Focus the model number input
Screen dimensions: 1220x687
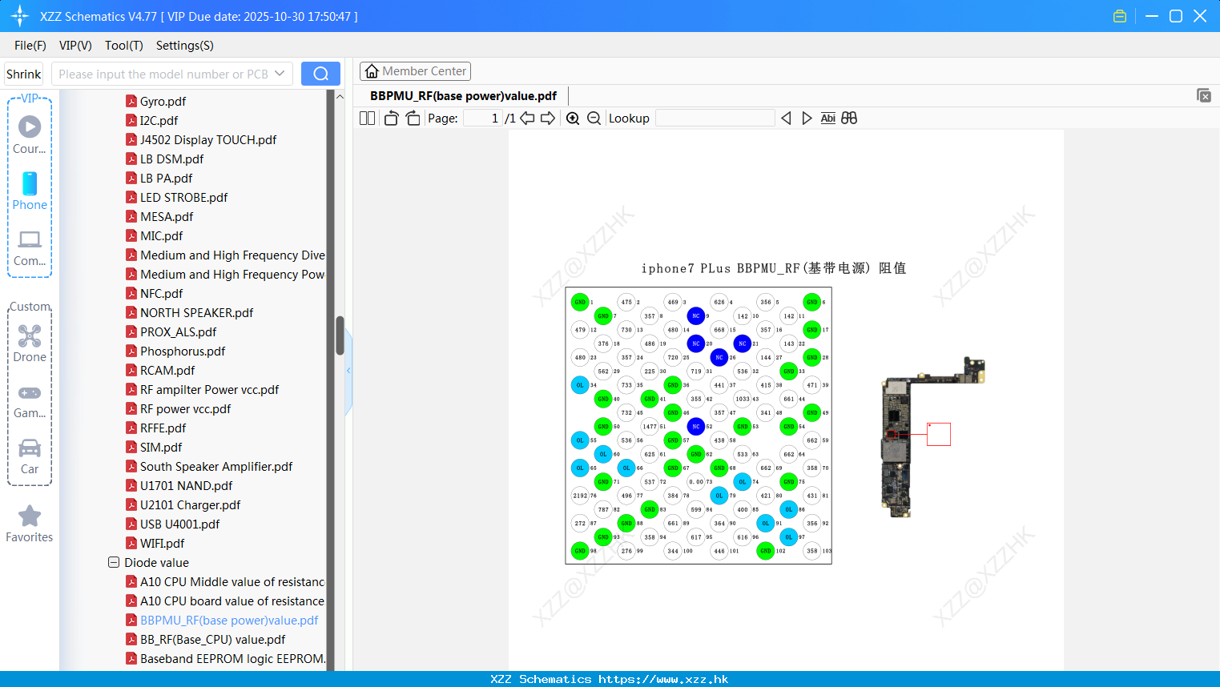coord(164,74)
